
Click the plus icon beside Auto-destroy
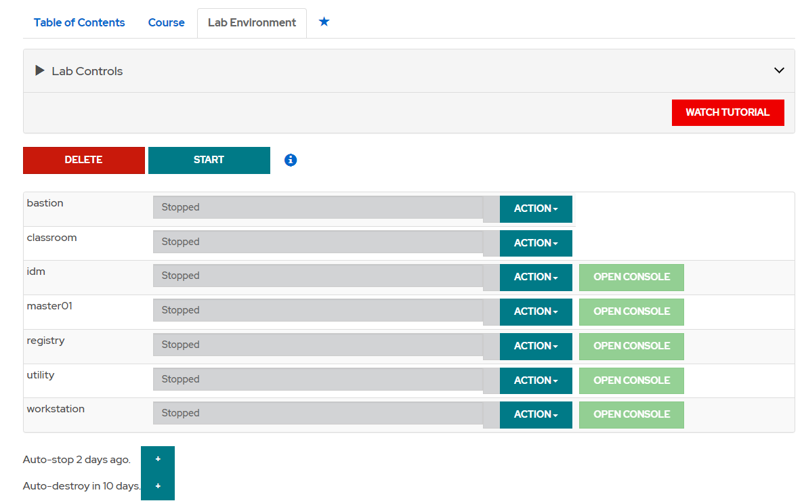click(x=157, y=485)
